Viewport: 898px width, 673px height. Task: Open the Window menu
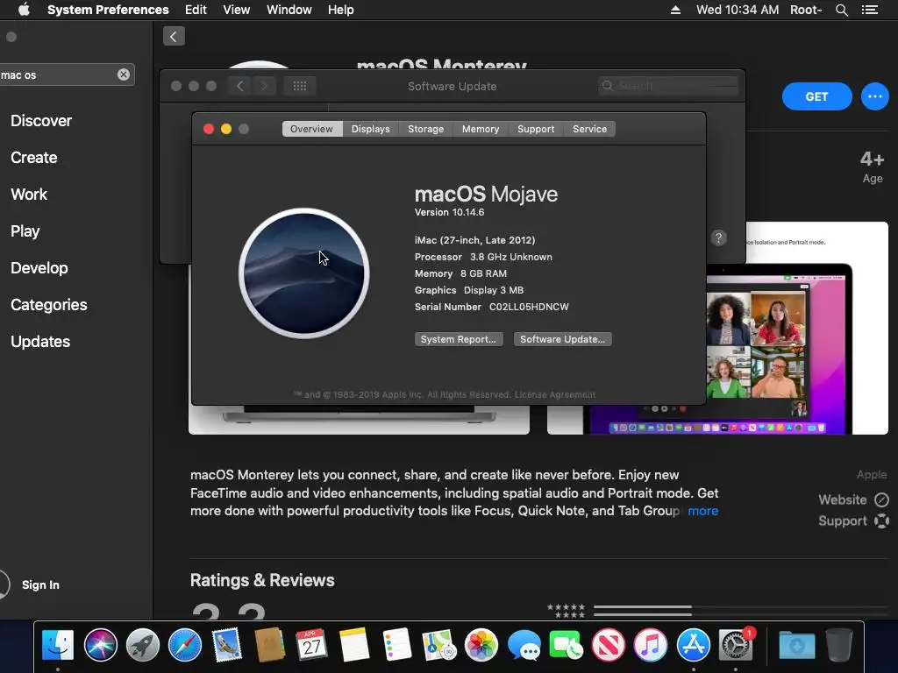tap(289, 10)
